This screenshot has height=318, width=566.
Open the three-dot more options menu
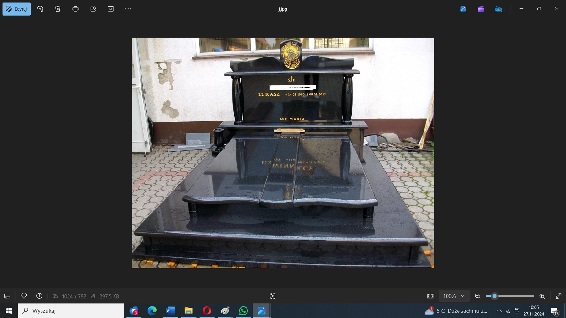(128, 9)
